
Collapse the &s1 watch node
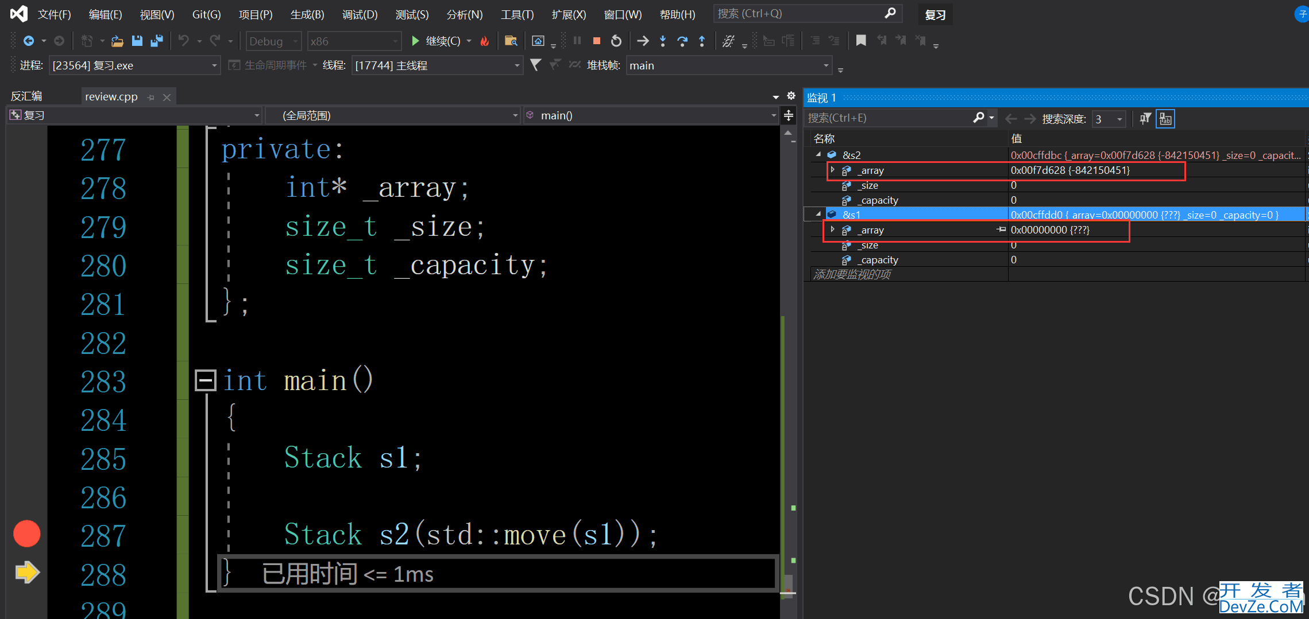[818, 214]
